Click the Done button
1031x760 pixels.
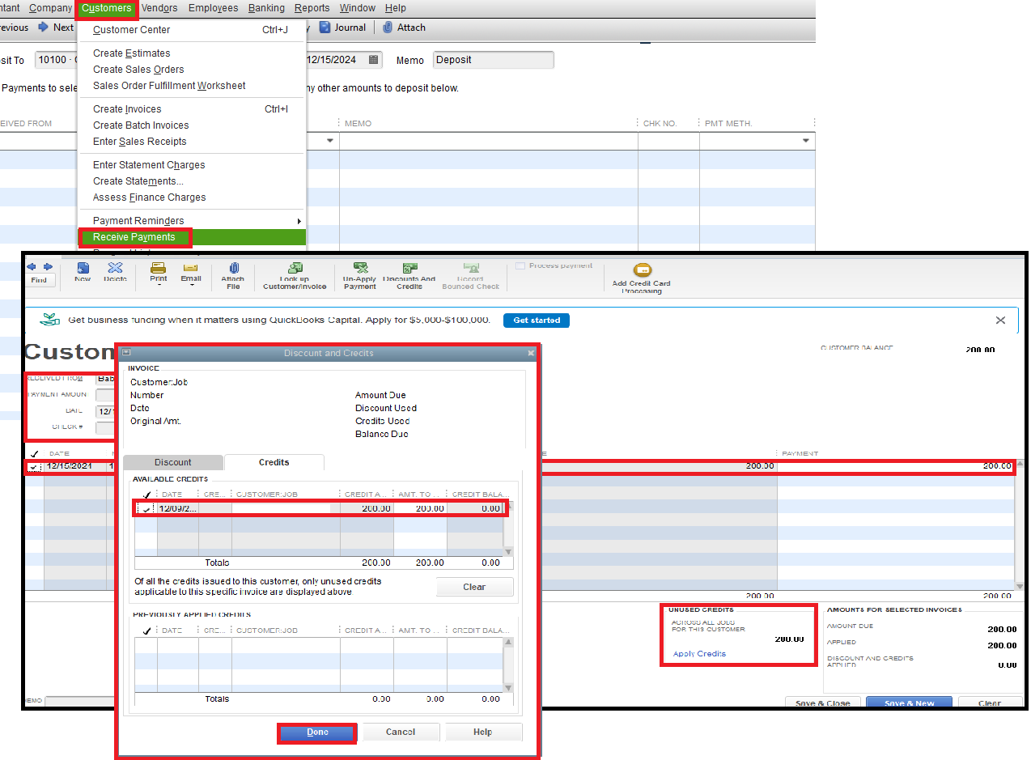pos(318,732)
